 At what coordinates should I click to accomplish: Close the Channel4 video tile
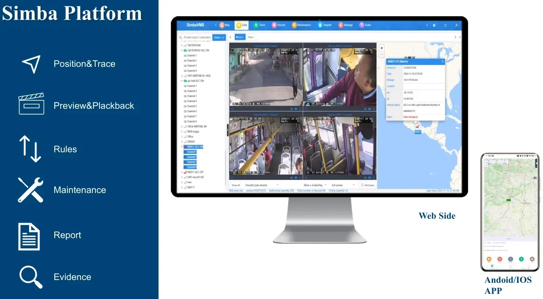(374, 178)
